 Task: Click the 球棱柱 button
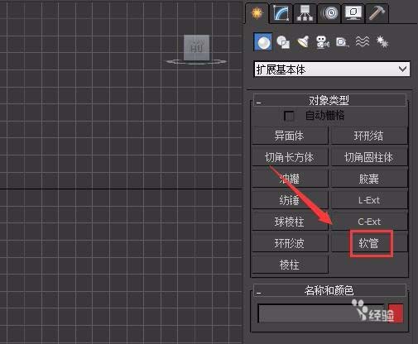[x=290, y=222]
